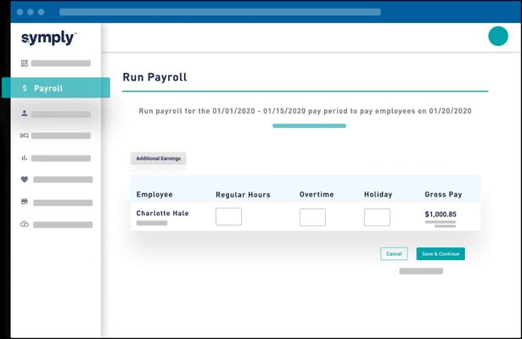Select the Payroll menu item
This screenshot has width=522, height=339.
click(48, 88)
